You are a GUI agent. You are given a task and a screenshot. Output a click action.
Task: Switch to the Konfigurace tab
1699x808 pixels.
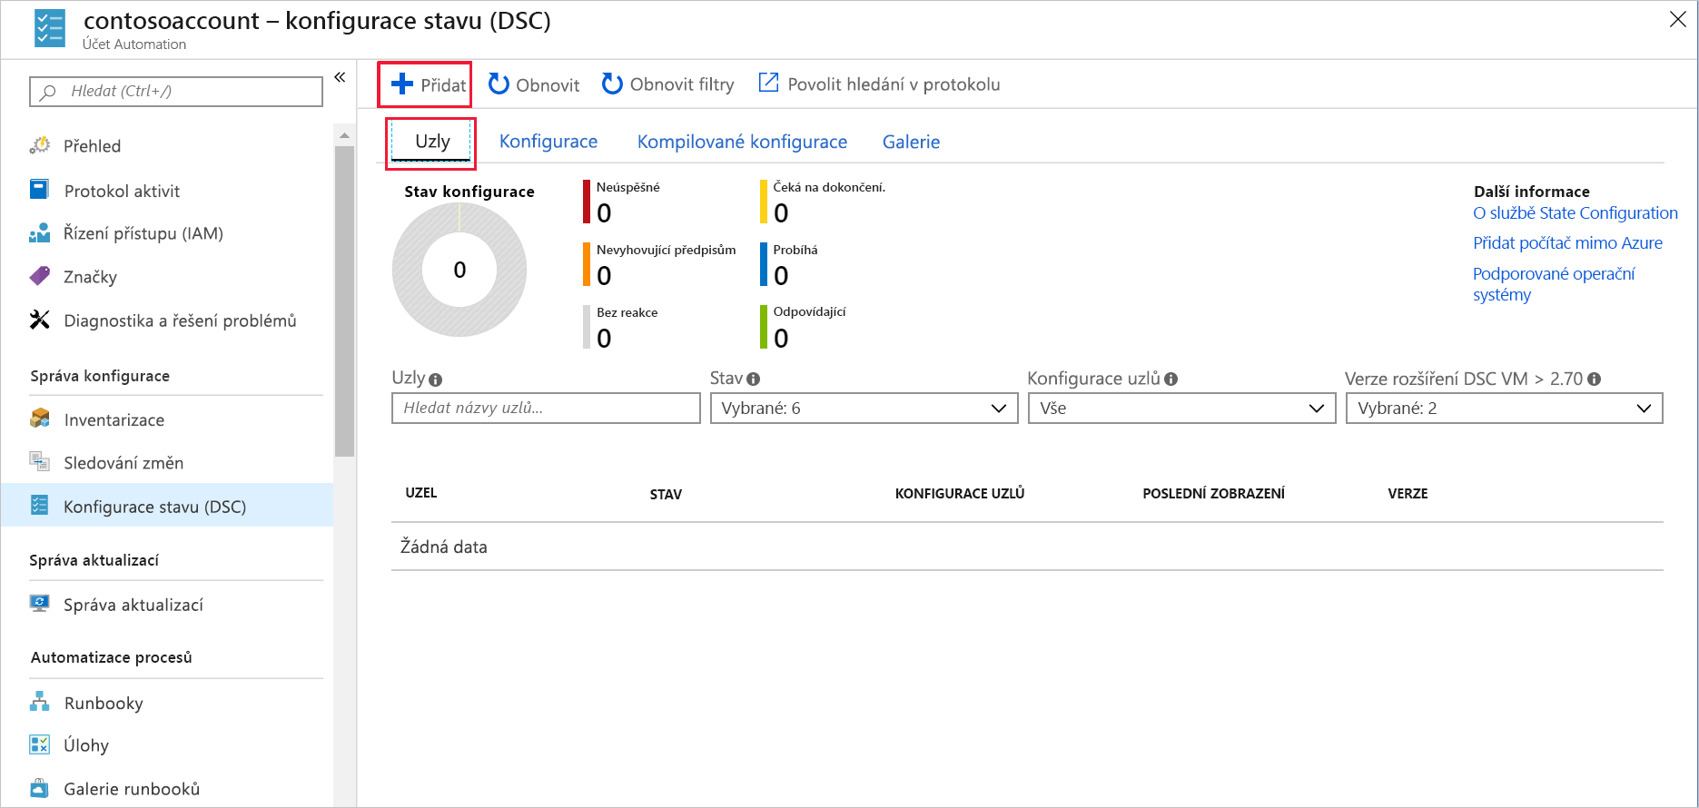click(x=548, y=142)
